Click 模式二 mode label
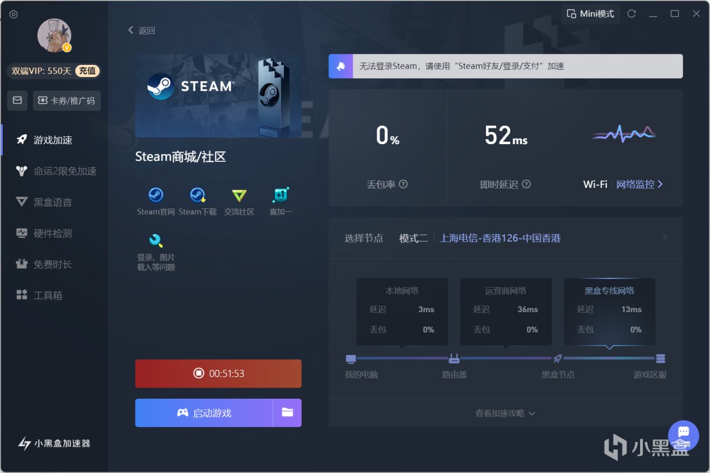This screenshot has height=473, width=710. click(413, 238)
